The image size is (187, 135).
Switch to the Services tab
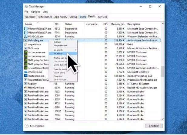(102, 17)
